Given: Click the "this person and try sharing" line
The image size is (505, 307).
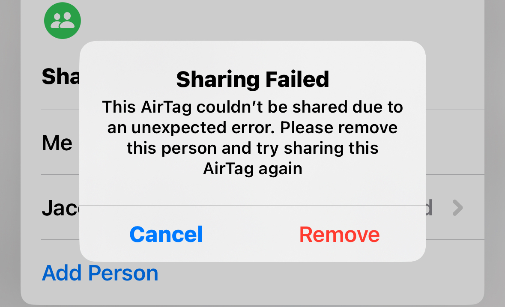Looking at the screenshot, I should coord(253,148).
